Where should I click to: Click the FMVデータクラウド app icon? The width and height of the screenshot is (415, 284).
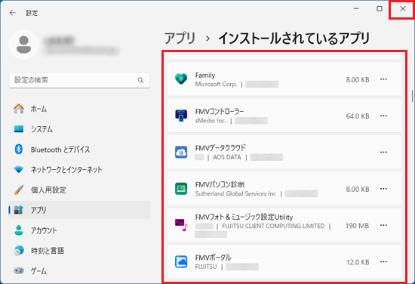[181, 152]
